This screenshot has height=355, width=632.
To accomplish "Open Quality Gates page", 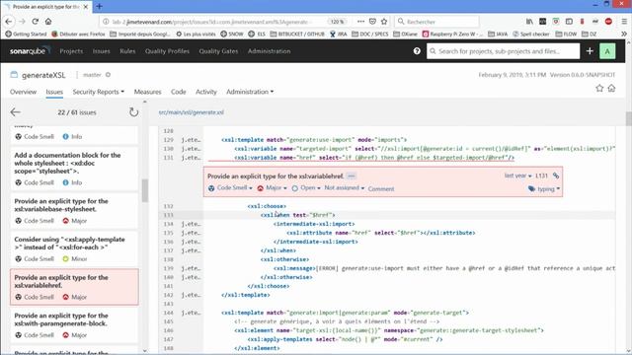I will point(218,51).
